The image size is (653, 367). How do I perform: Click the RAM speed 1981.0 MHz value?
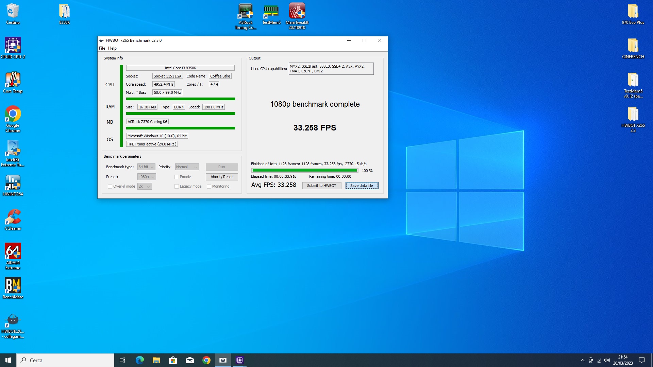(x=214, y=107)
